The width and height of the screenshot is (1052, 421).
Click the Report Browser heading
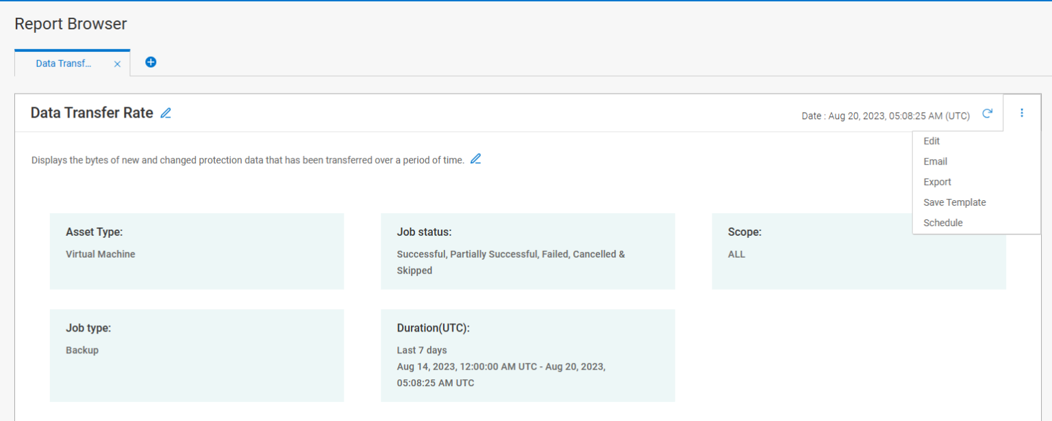click(x=71, y=23)
